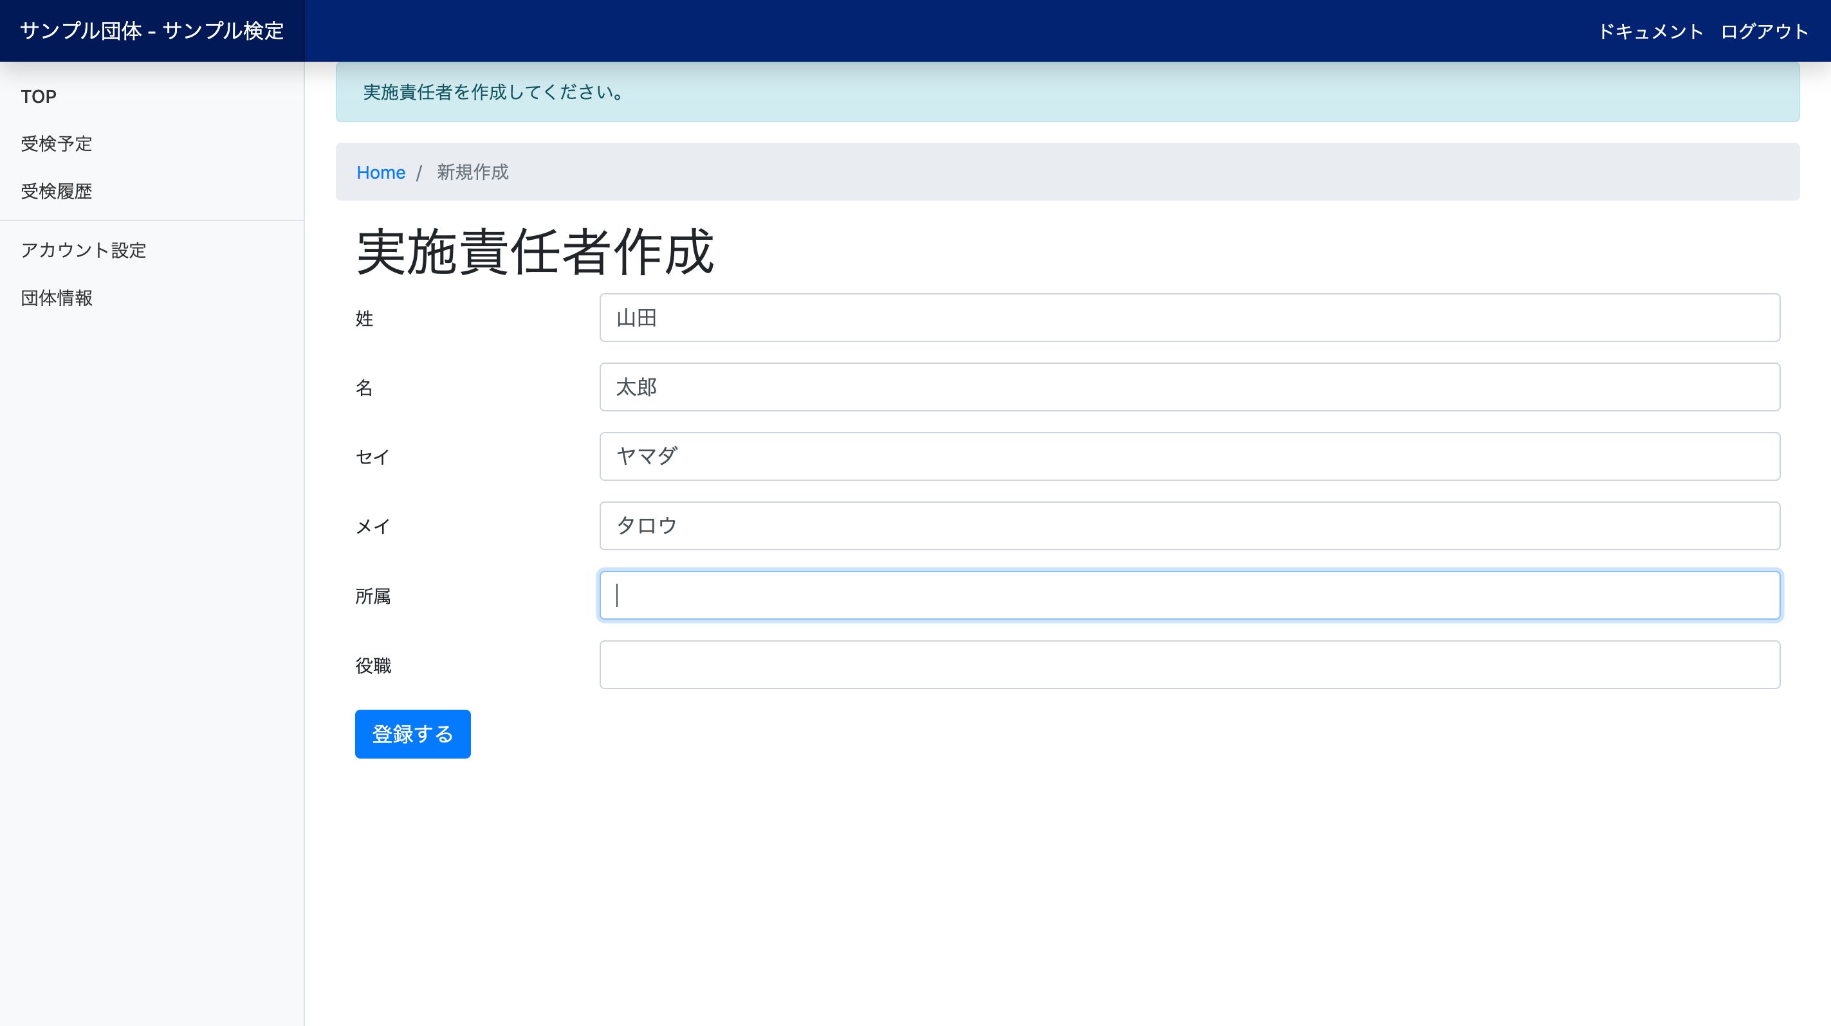Screen dimensions: 1831x1026
Task: Focus the セイ input field
Action: pyautogui.click(x=1190, y=456)
